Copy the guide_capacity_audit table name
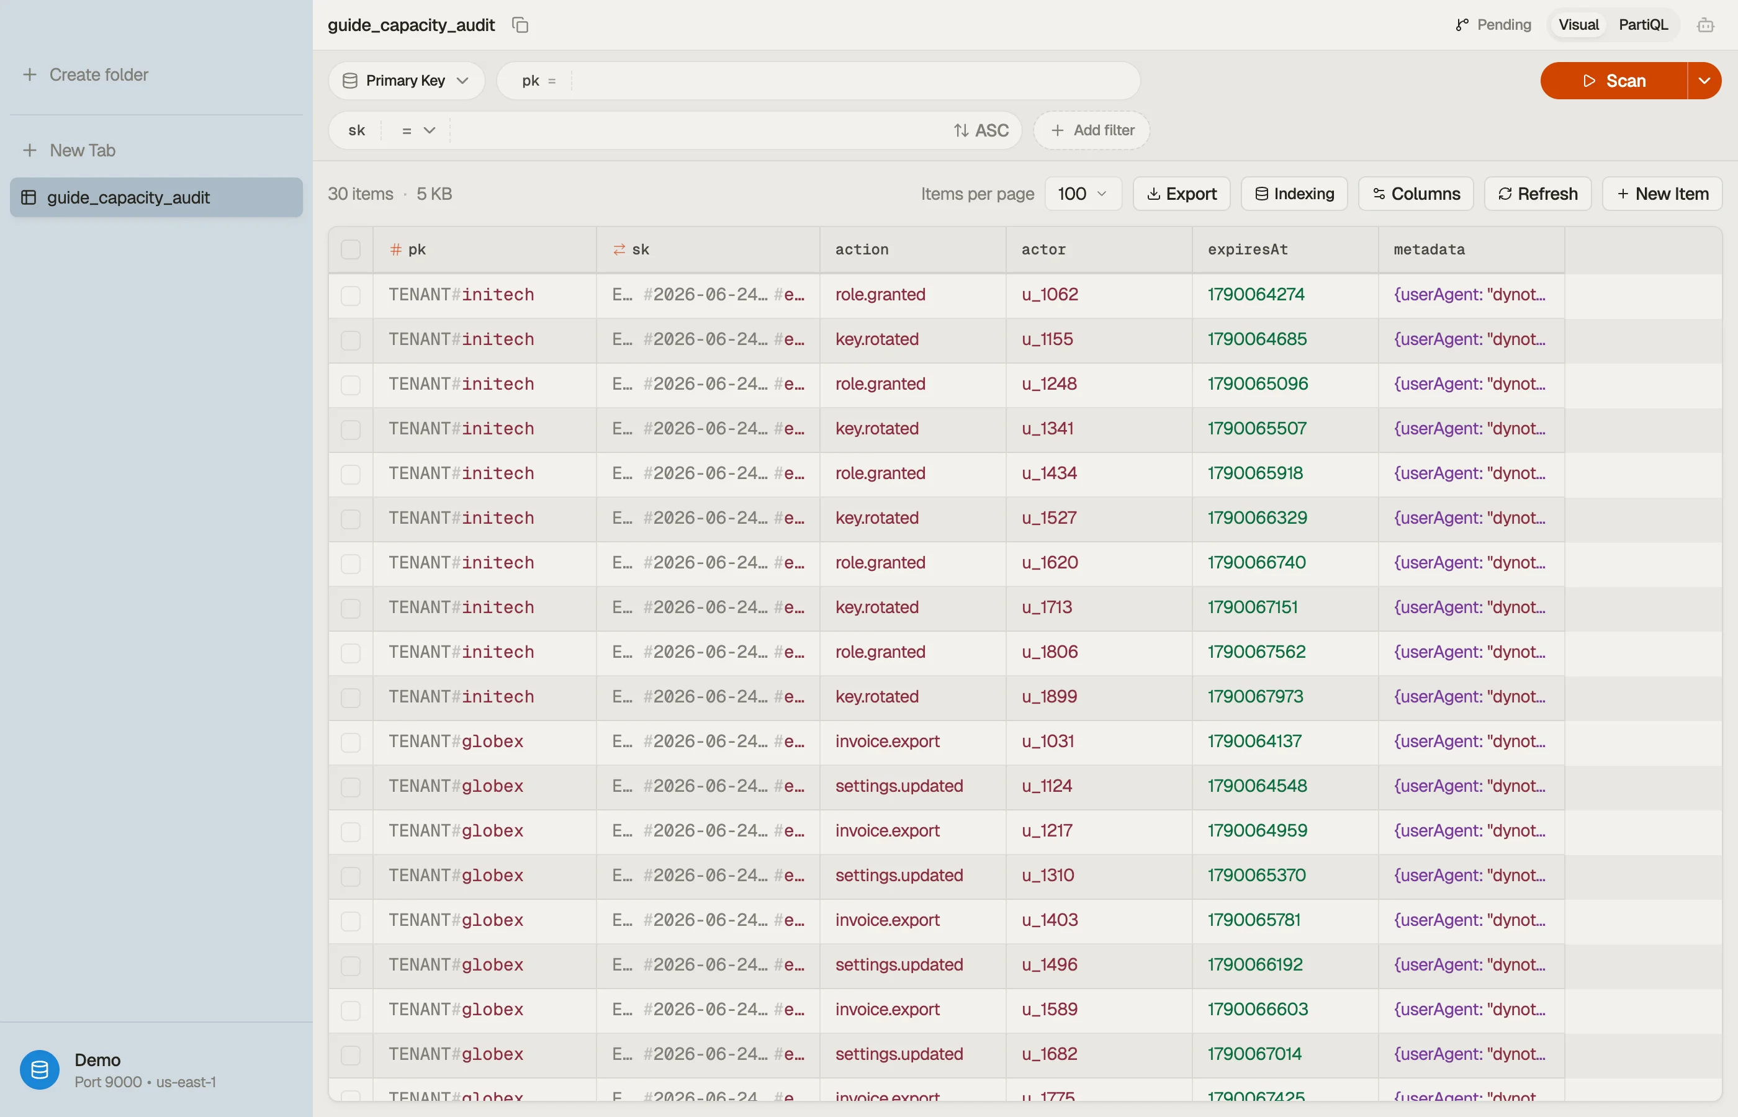This screenshot has width=1738, height=1117. 520,25
